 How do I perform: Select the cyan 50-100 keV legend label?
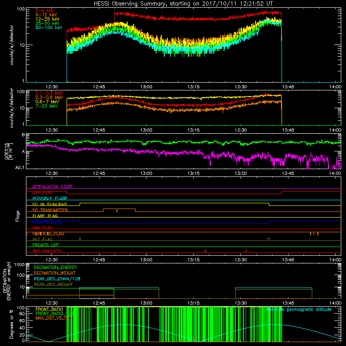click(49, 28)
